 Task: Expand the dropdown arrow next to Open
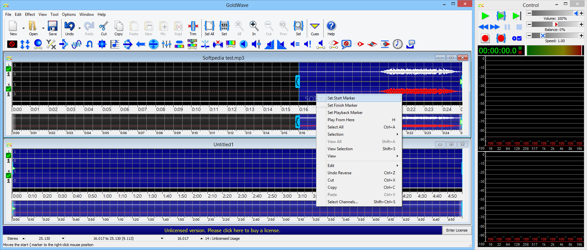tap(43, 28)
